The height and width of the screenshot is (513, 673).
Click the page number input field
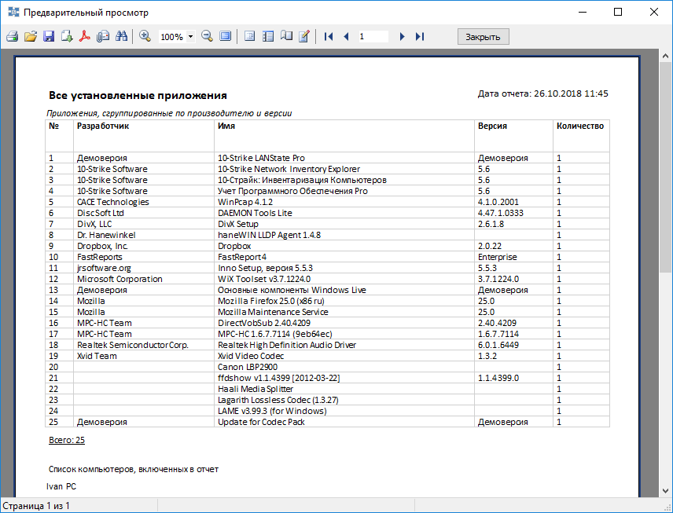click(373, 36)
